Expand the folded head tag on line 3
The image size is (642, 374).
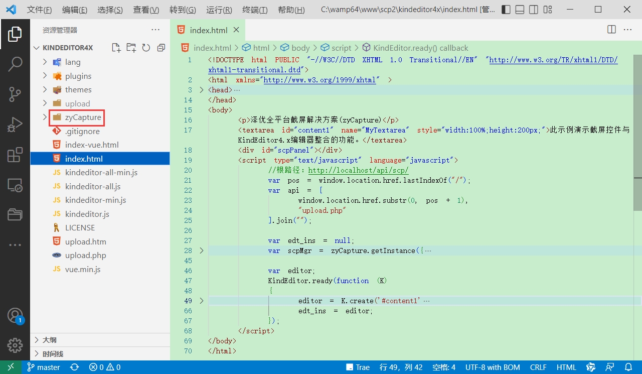tap(202, 90)
